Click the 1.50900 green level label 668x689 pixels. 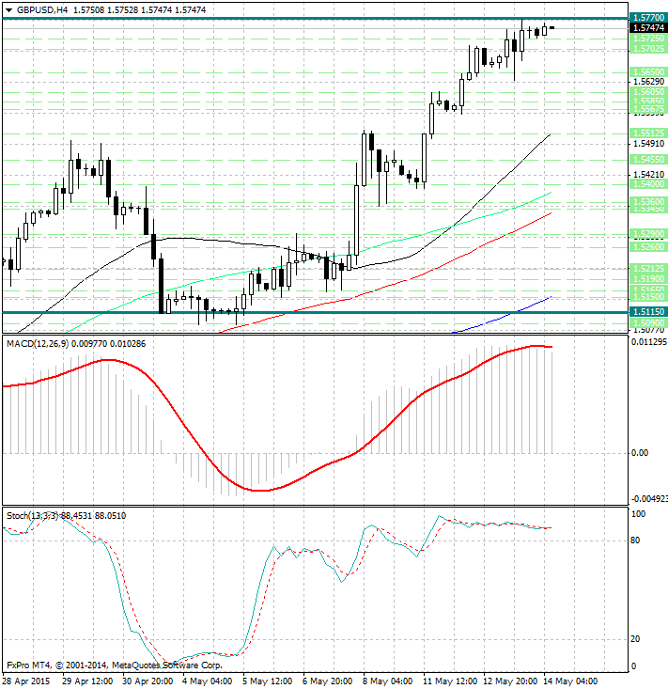tap(648, 323)
